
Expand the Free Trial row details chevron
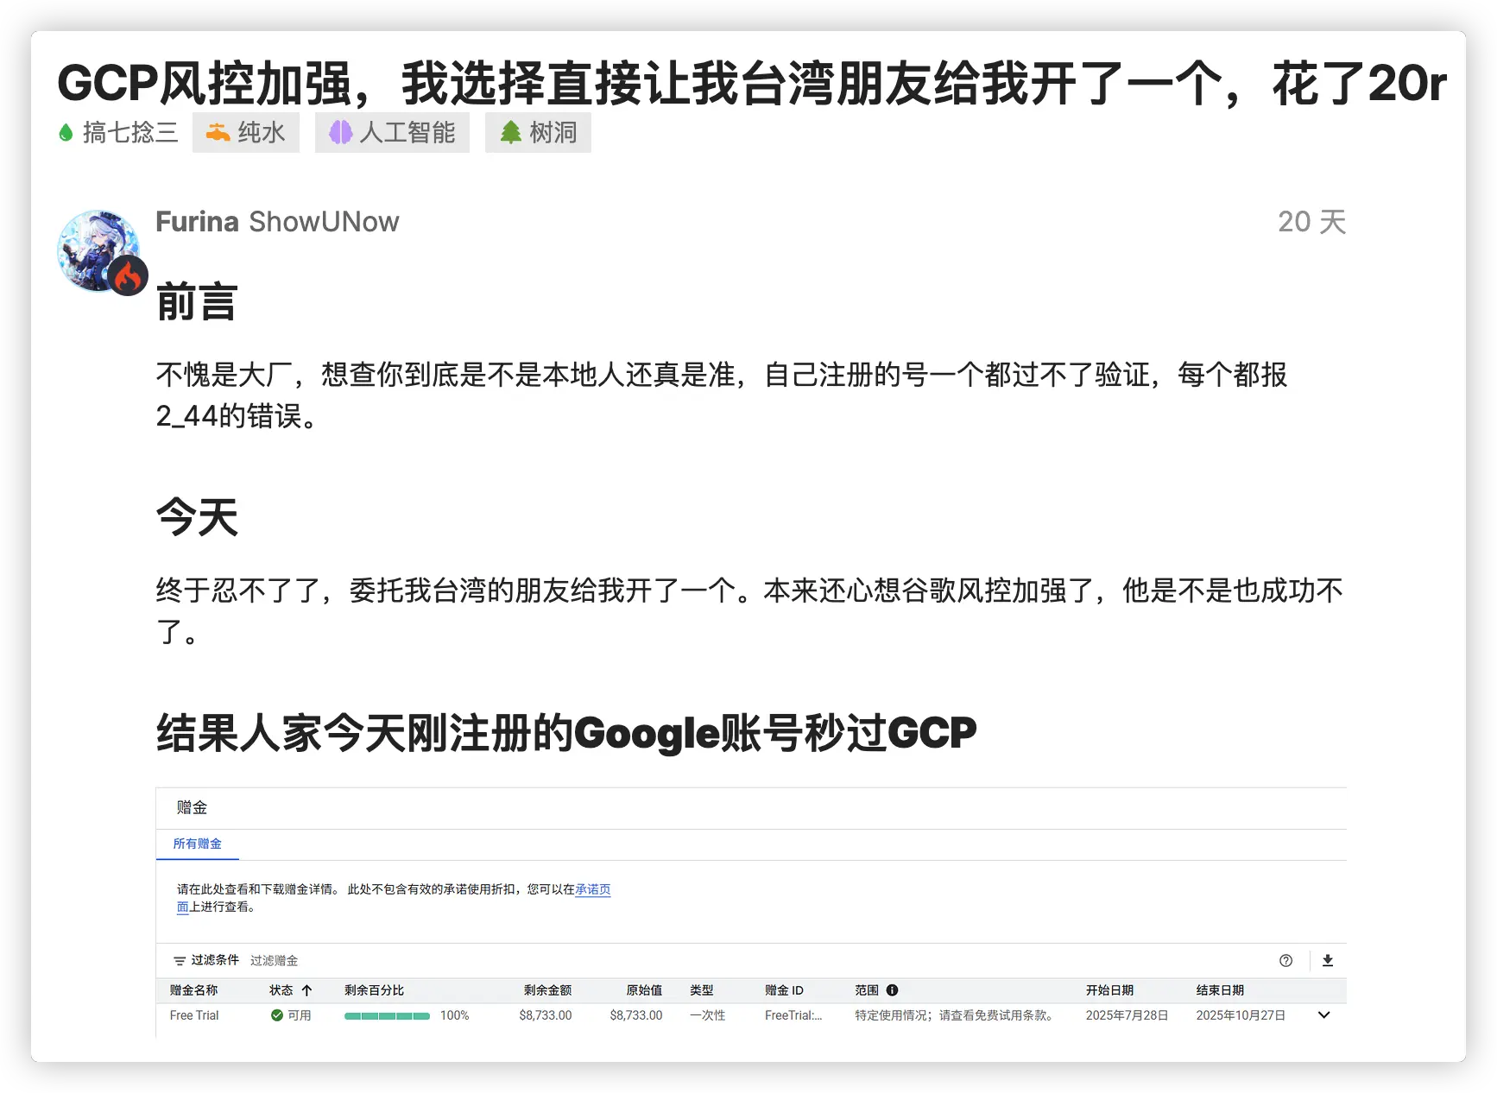pyautogui.click(x=1324, y=1015)
